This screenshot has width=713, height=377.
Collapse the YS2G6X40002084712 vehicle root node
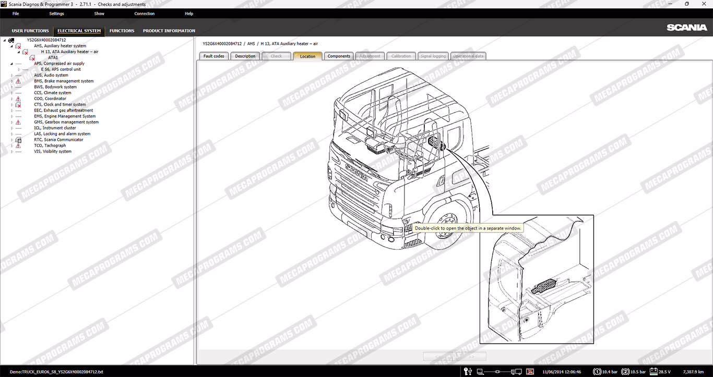5,40
